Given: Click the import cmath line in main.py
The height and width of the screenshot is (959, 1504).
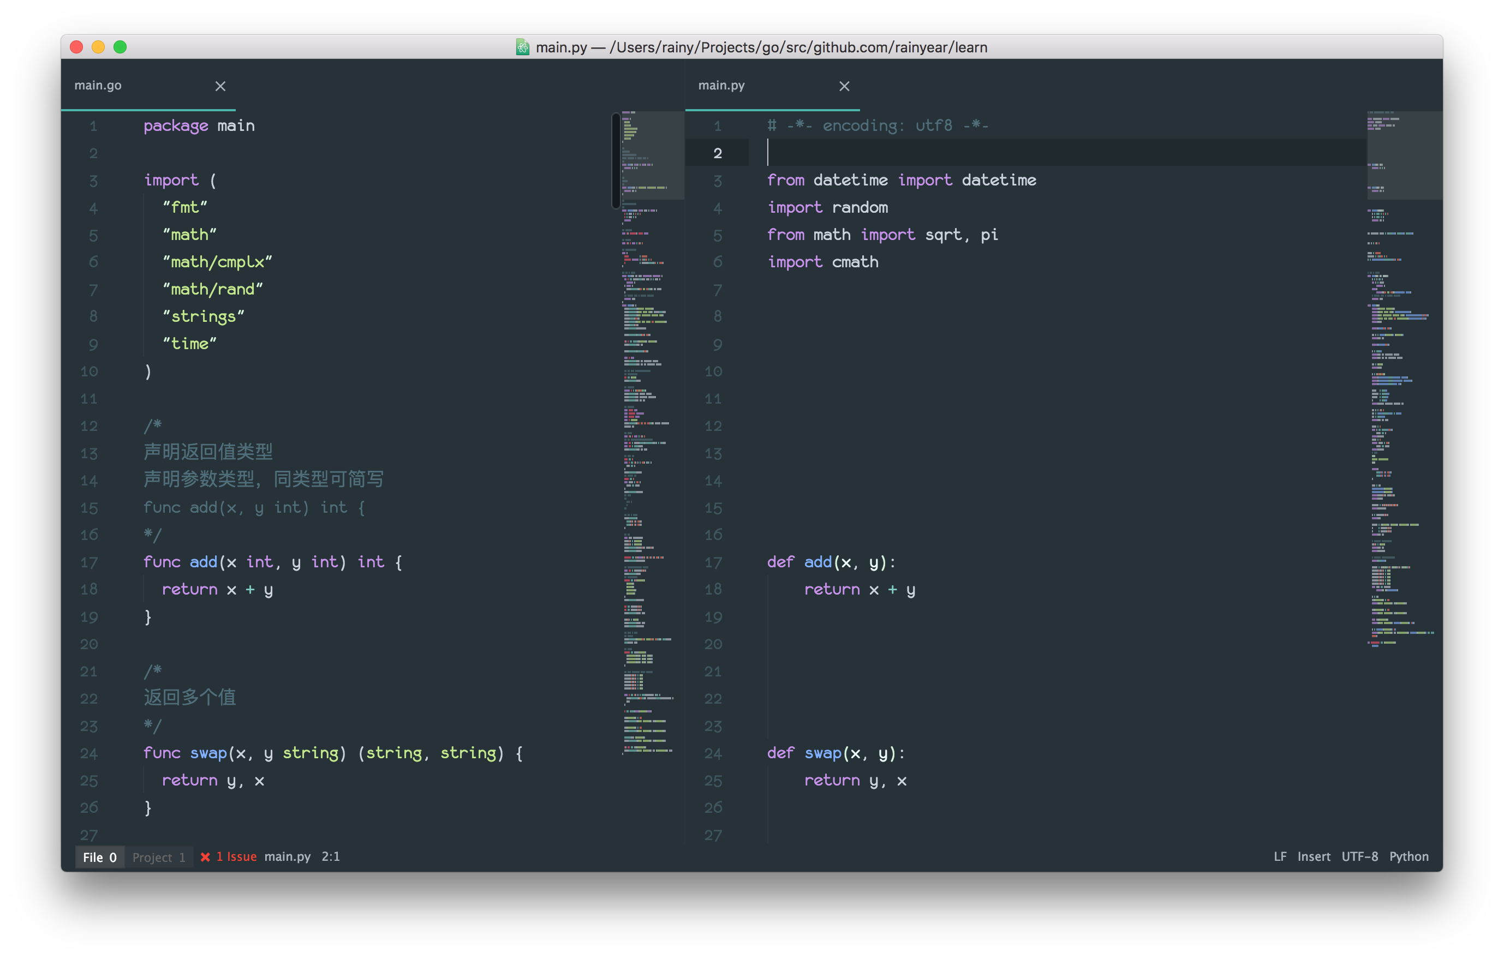Looking at the screenshot, I should click(x=823, y=262).
